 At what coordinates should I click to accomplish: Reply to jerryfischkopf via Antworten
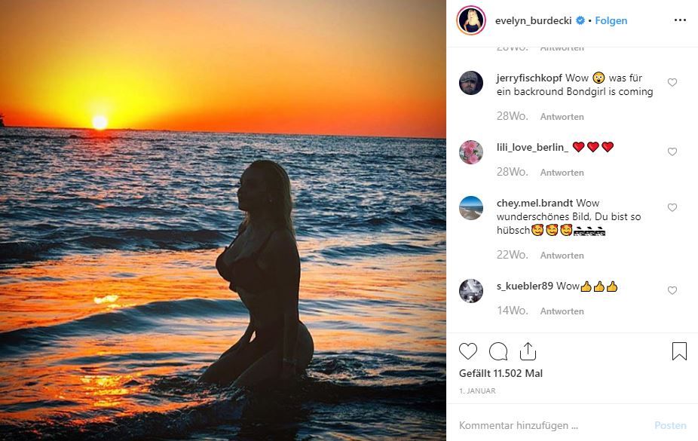pos(562,117)
